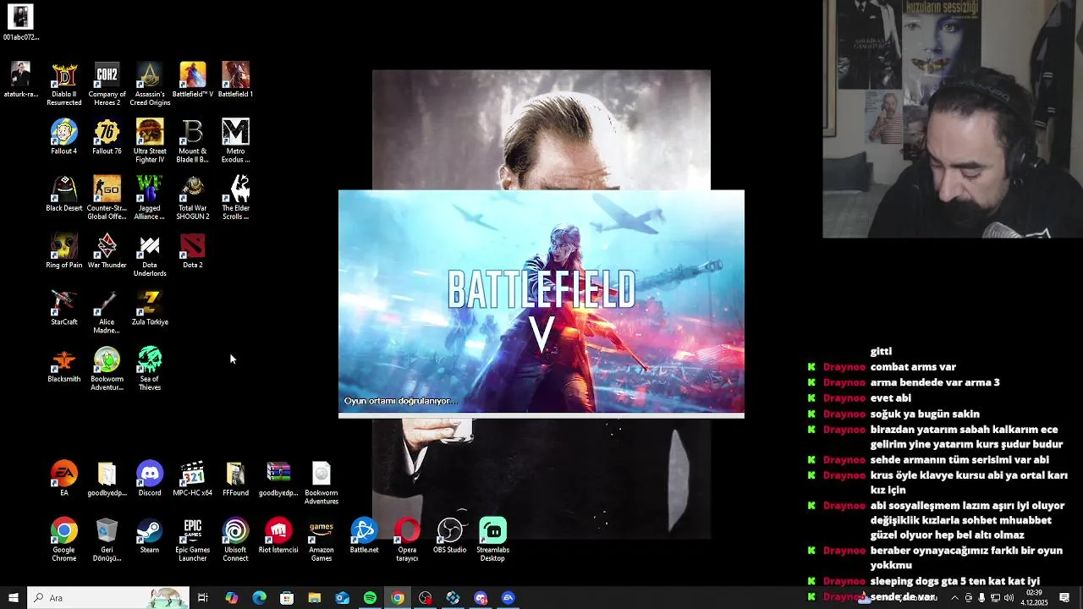Image resolution: width=1083 pixels, height=609 pixels.
Task: Select the 001abc072 image file icon
Action: (x=20, y=23)
